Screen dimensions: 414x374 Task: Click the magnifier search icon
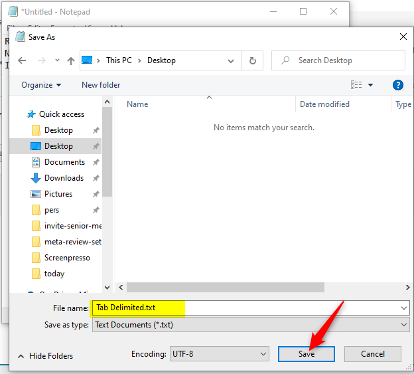tap(285, 60)
